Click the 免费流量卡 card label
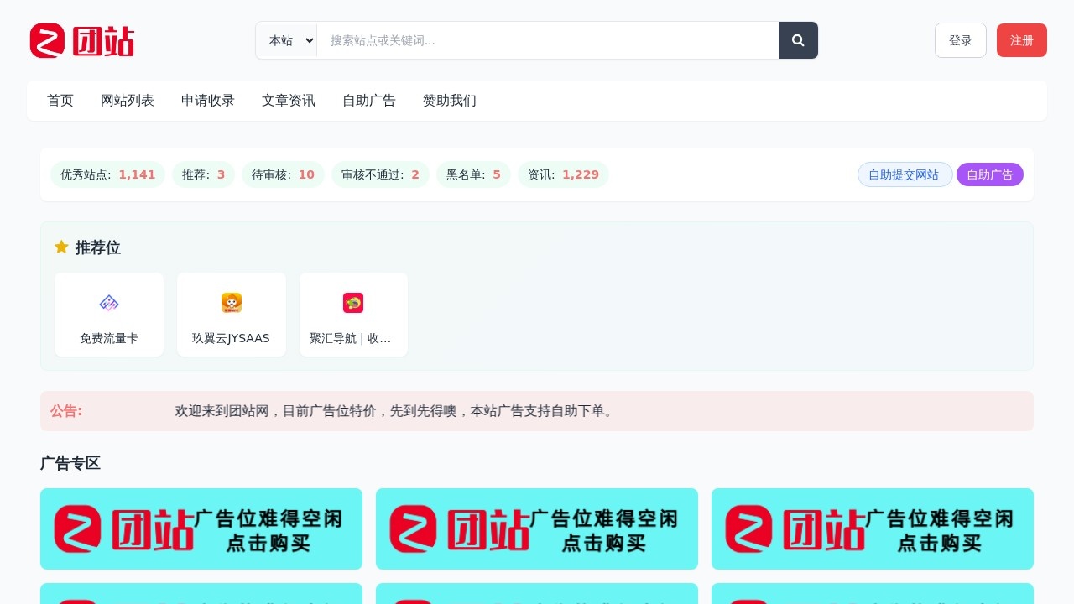 (109, 339)
